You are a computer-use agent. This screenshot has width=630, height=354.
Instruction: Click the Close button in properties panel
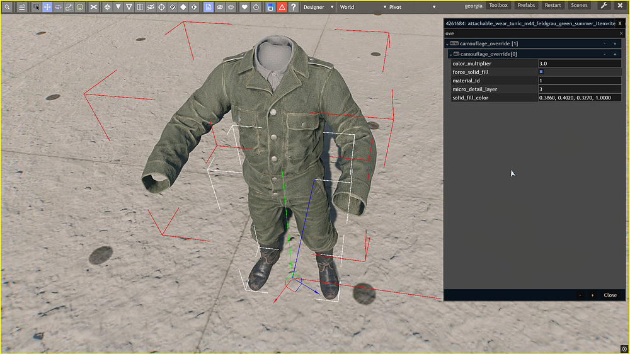coord(610,295)
